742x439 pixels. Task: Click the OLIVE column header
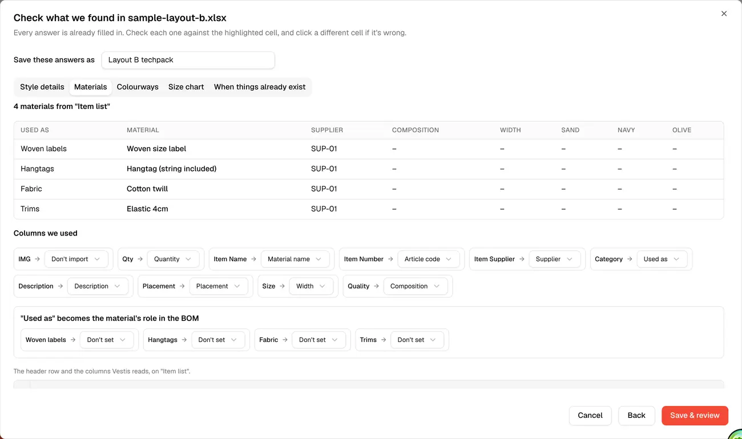pyautogui.click(x=681, y=130)
